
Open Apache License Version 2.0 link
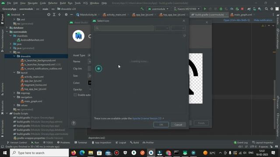point(147,118)
